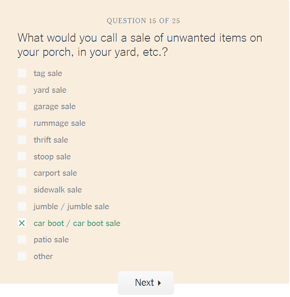Click the arrow icon on Next button
290x297 pixels.
pyautogui.click(x=159, y=283)
